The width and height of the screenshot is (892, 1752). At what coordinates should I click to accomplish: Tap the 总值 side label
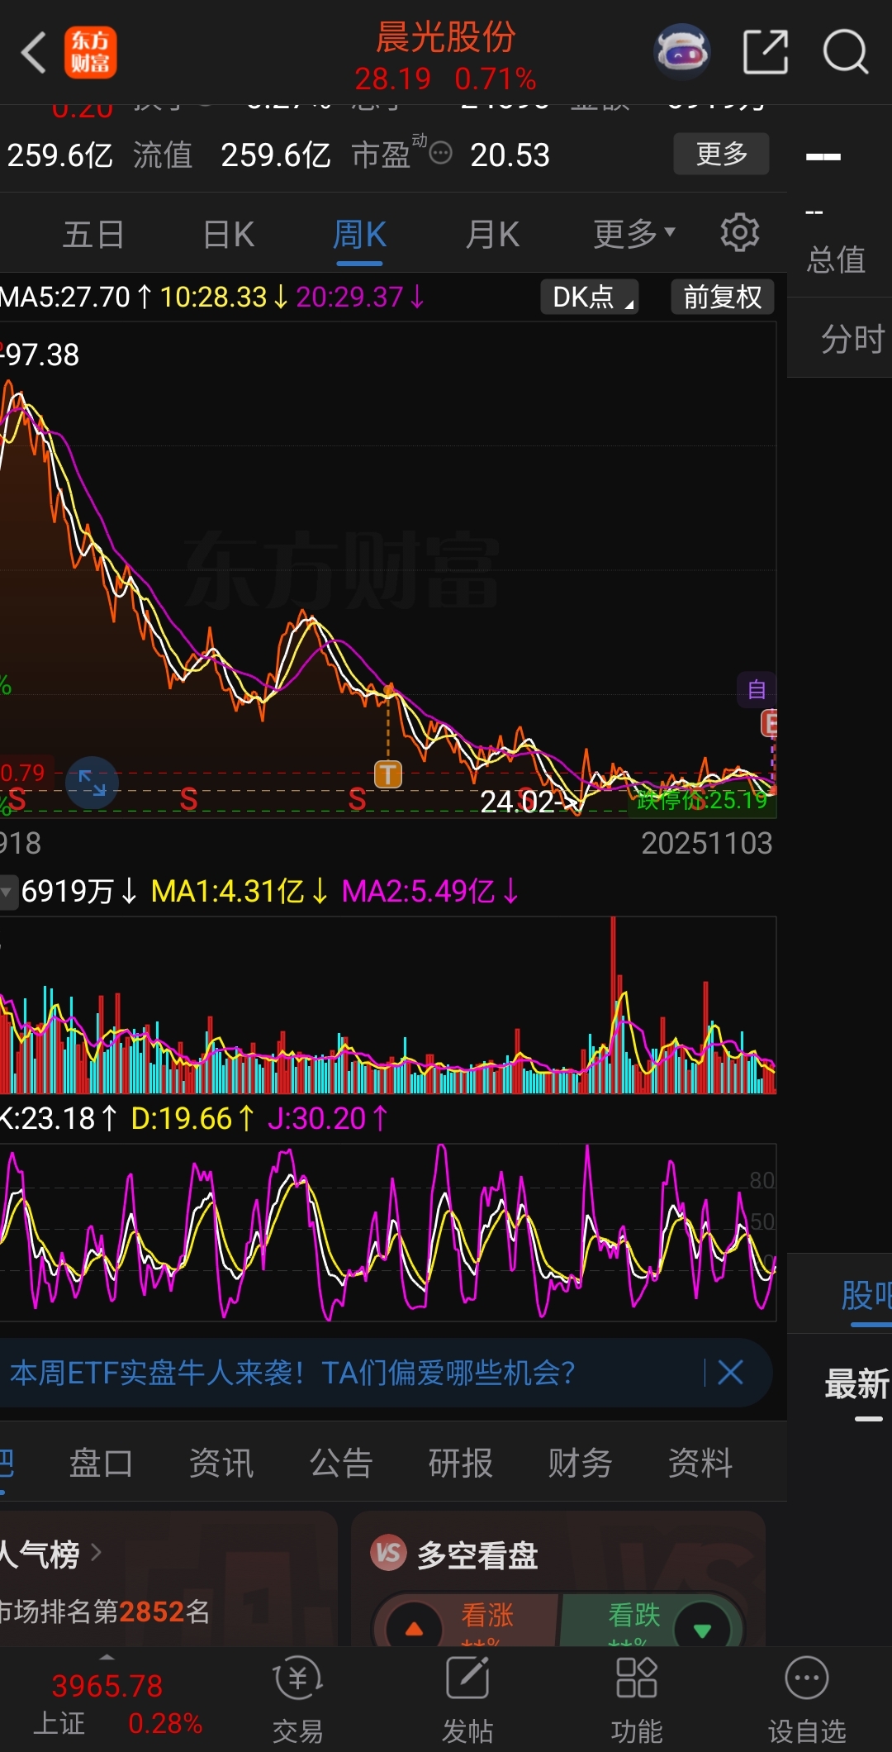point(836,259)
